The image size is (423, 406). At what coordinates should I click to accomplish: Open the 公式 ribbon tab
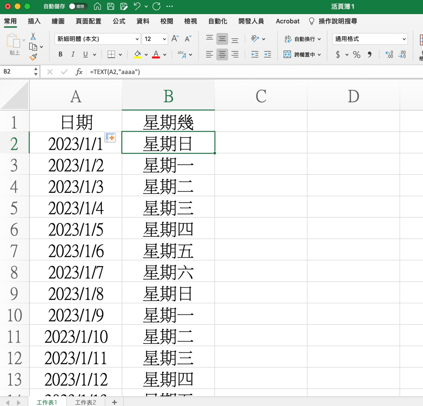tap(119, 21)
